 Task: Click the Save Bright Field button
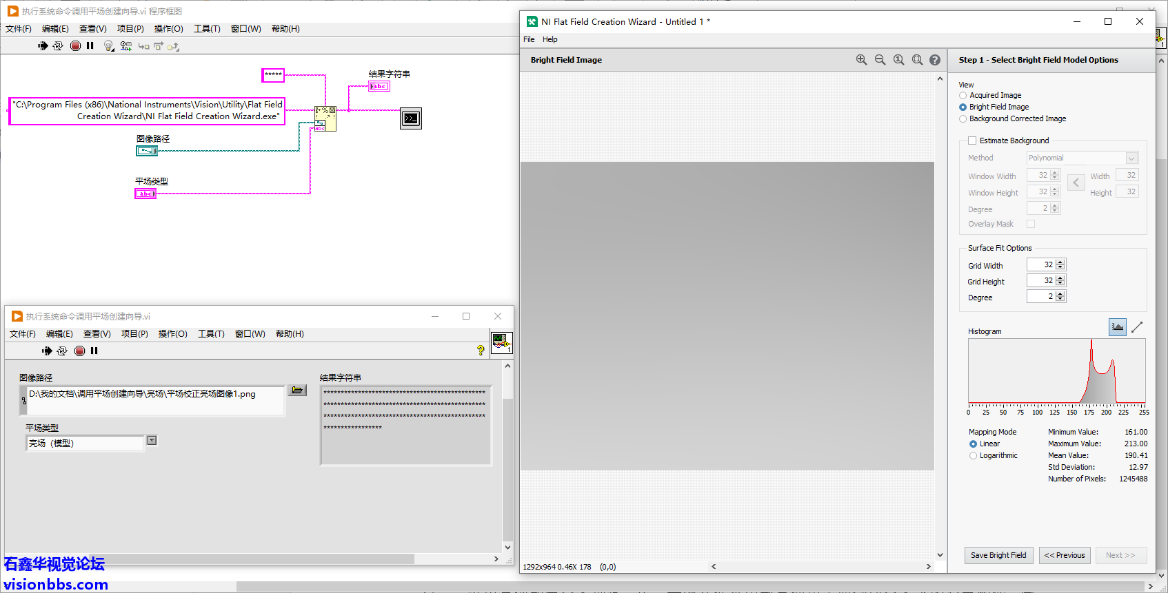click(x=998, y=555)
